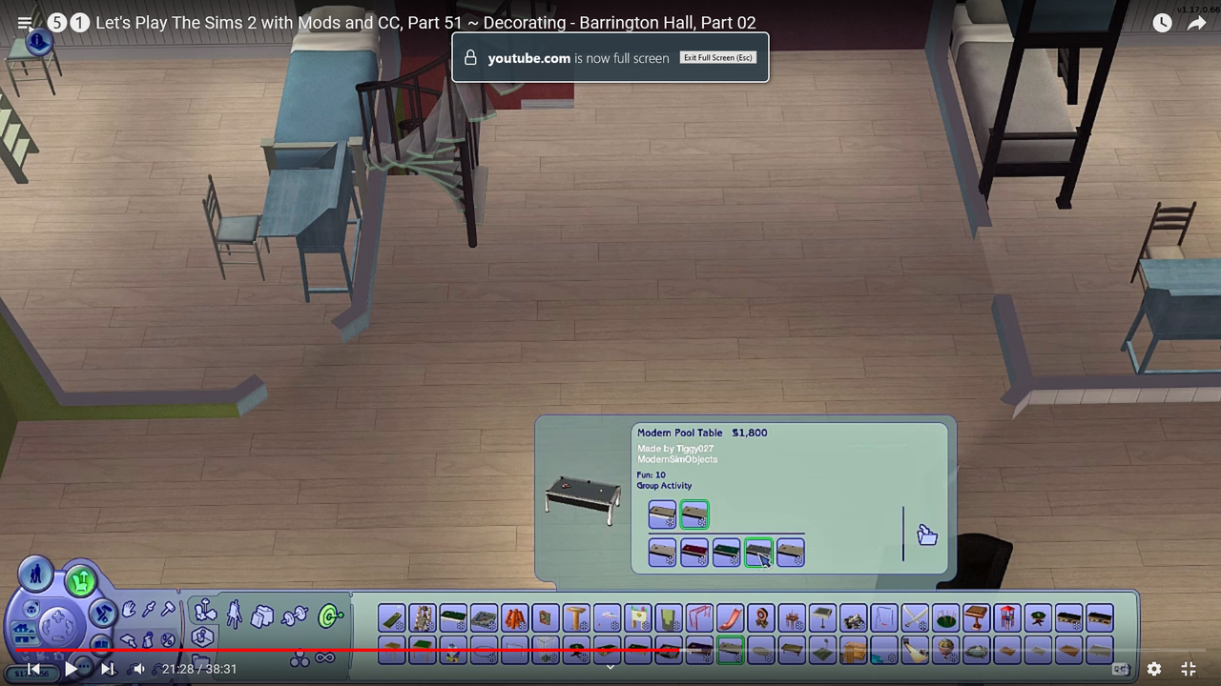Viewport: 1221px width, 686px height.
Task: Pick the first putting green item
Action: (x=391, y=618)
